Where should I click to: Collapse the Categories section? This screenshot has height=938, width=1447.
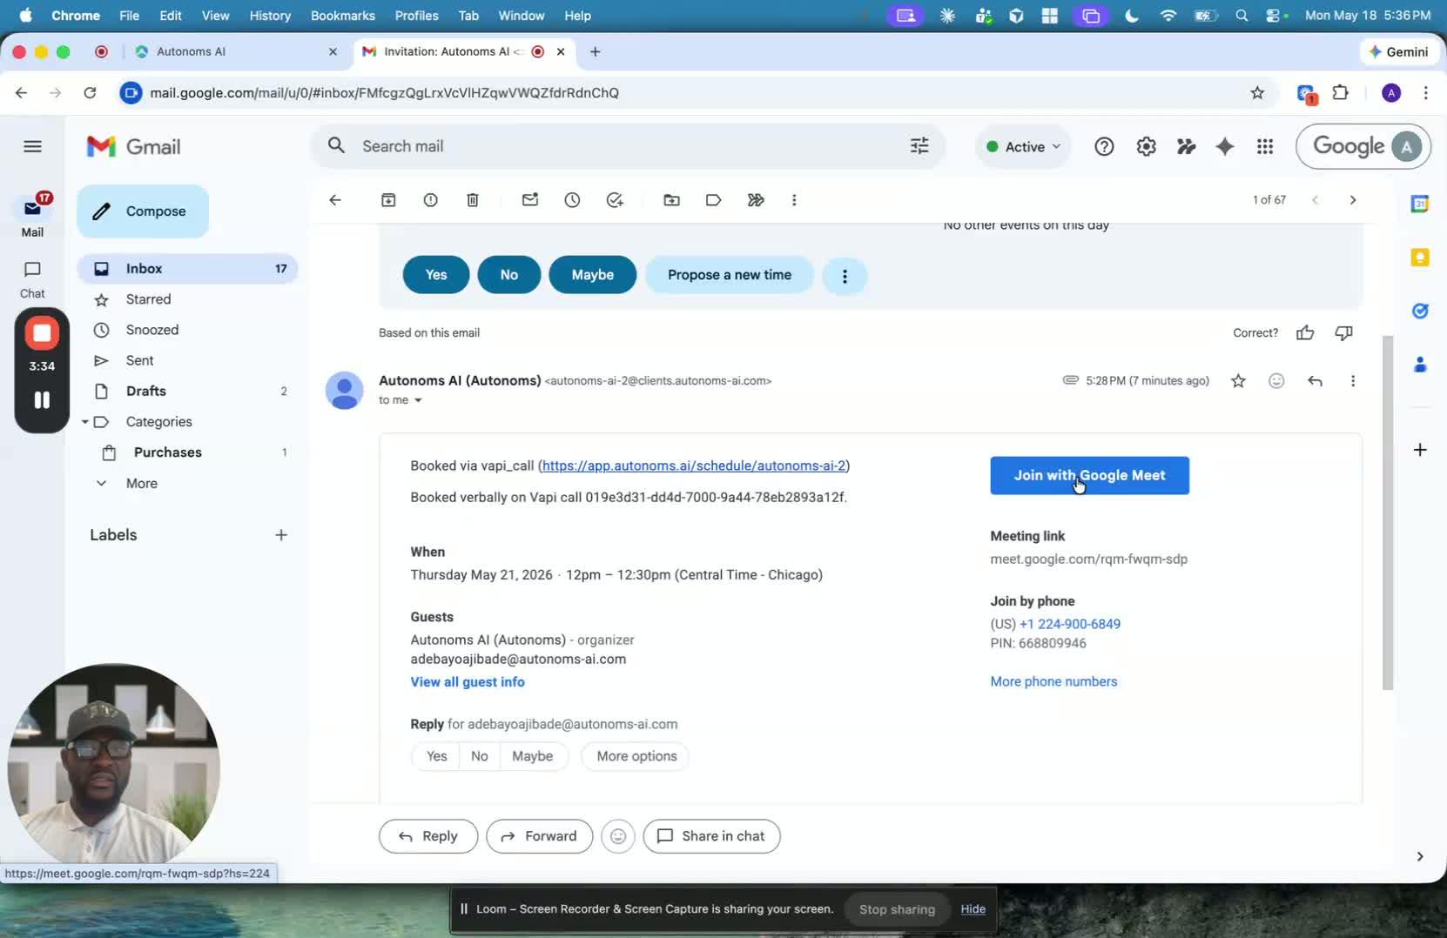85,422
